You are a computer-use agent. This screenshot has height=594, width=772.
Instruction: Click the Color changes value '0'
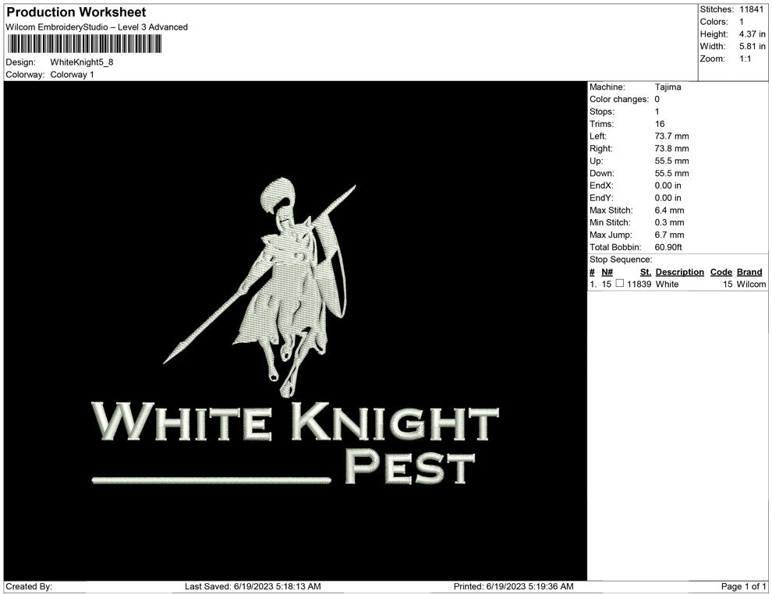point(657,100)
